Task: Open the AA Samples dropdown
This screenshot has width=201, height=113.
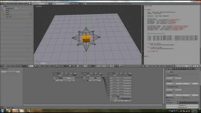Action: (188, 103)
